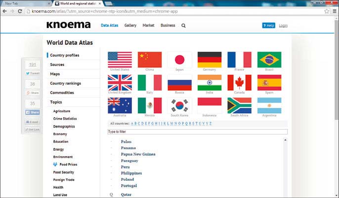Select the Japan flag

tap(179, 60)
